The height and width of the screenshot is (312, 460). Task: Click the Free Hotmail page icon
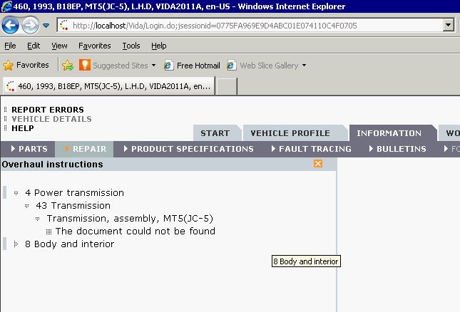pos(168,66)
